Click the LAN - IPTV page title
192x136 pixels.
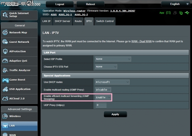click(51, 33)
